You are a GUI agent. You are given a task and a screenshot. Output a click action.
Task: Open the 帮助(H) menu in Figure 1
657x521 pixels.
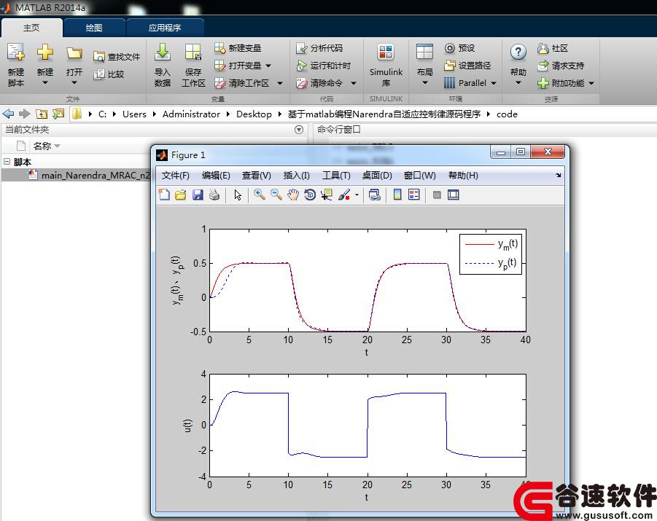463,176
